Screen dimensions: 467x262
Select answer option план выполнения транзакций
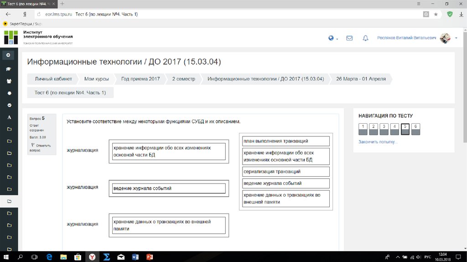tap(285, 141)
